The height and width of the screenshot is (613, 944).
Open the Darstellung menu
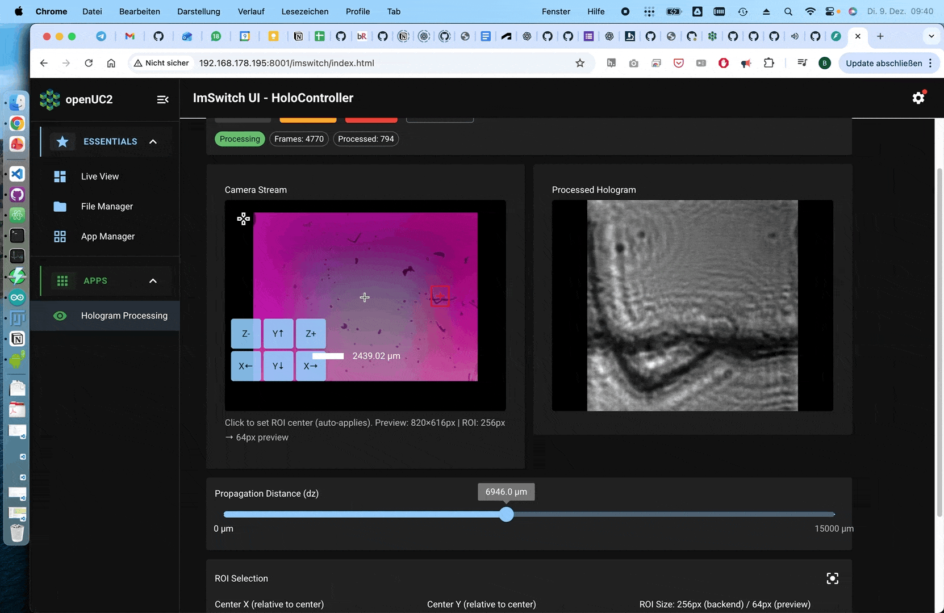click(198, 11)
